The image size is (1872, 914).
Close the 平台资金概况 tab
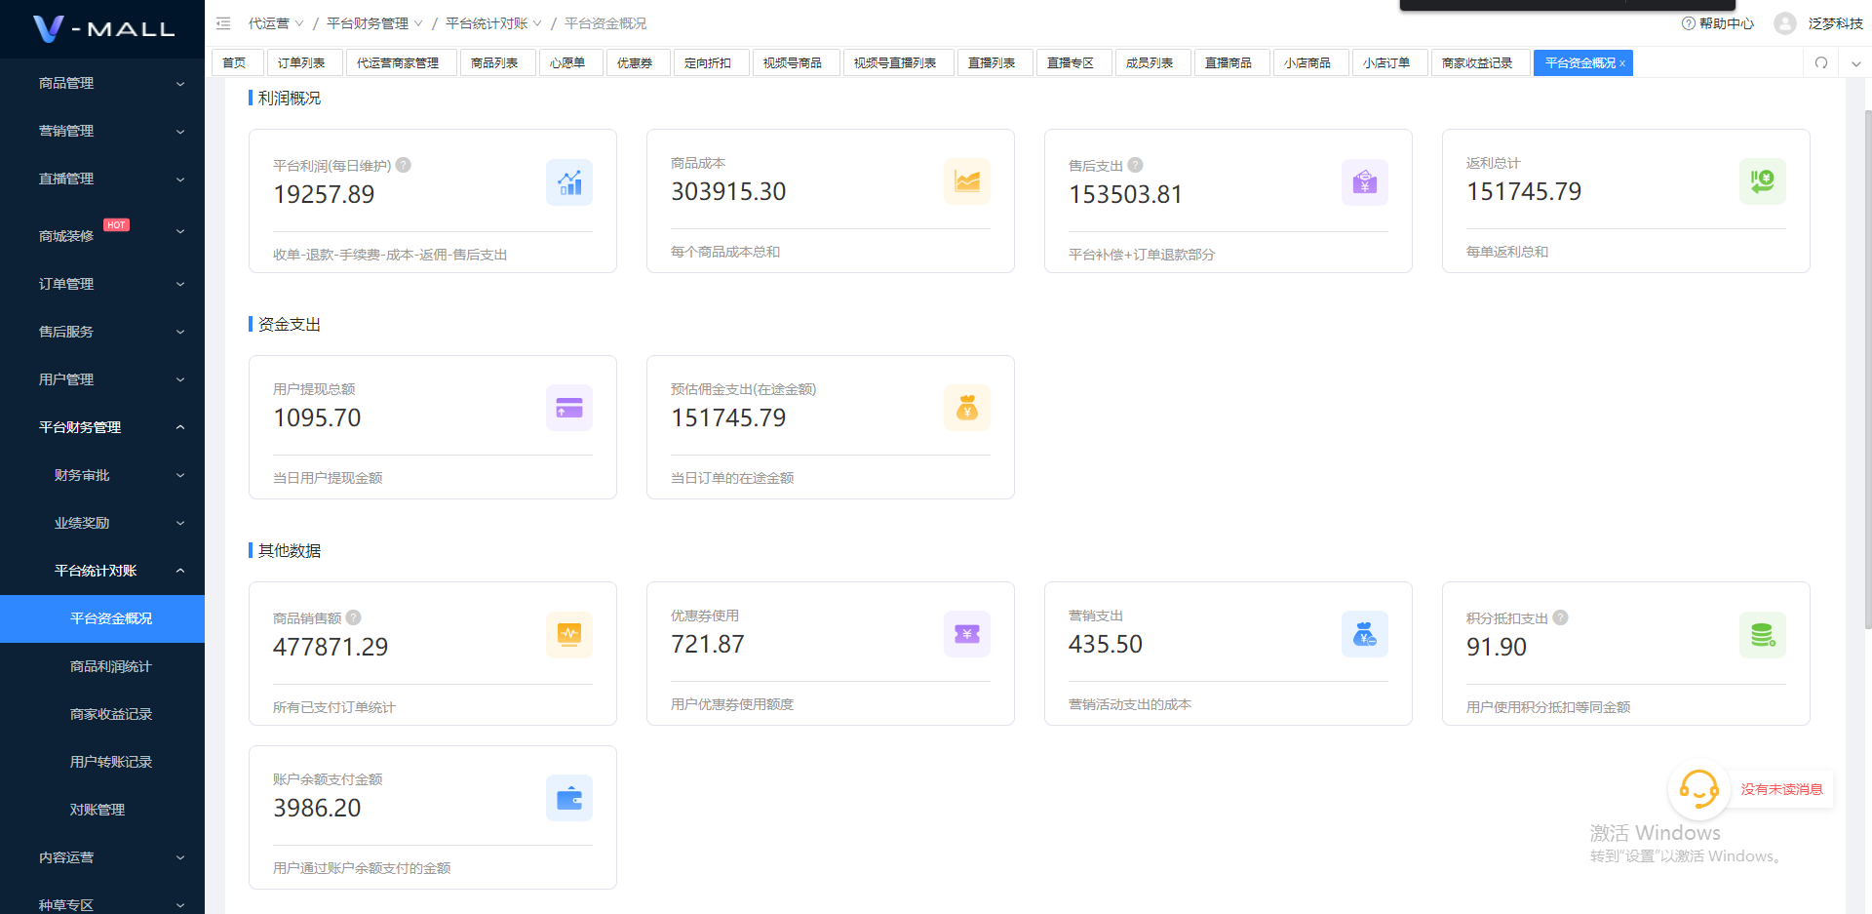click(1622, 63)
